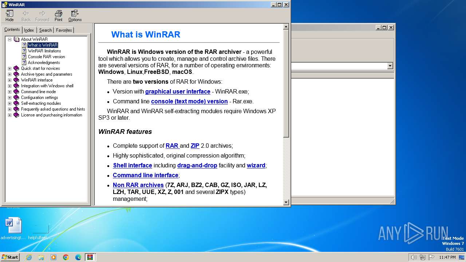Image resolution: width=466 pixels, height=262 pixels.
Task: Expand Frequently asked questions and hints
Action: click(x=10, y=109)
